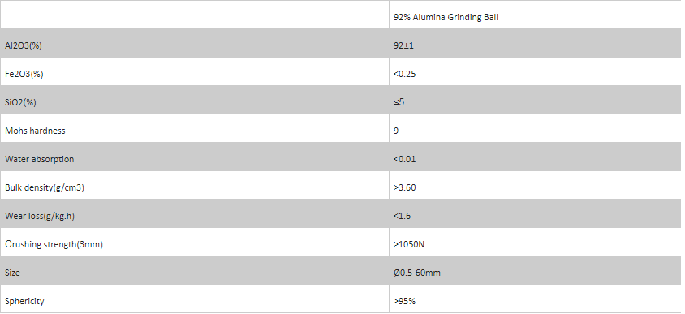
Task: Click the >95% sphericity value
Action: pos(404,301)
